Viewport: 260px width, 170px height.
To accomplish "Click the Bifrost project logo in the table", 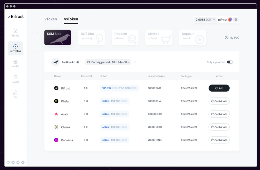I will tap(56, 88).
